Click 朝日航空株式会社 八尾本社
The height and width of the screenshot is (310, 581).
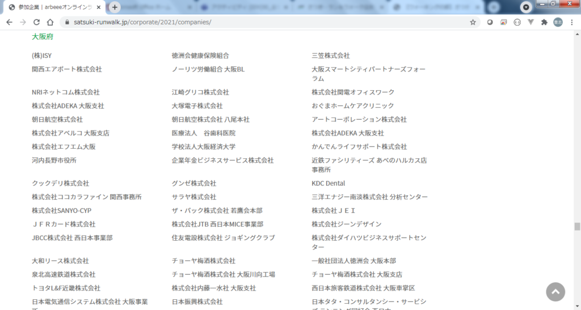point(210,119)
